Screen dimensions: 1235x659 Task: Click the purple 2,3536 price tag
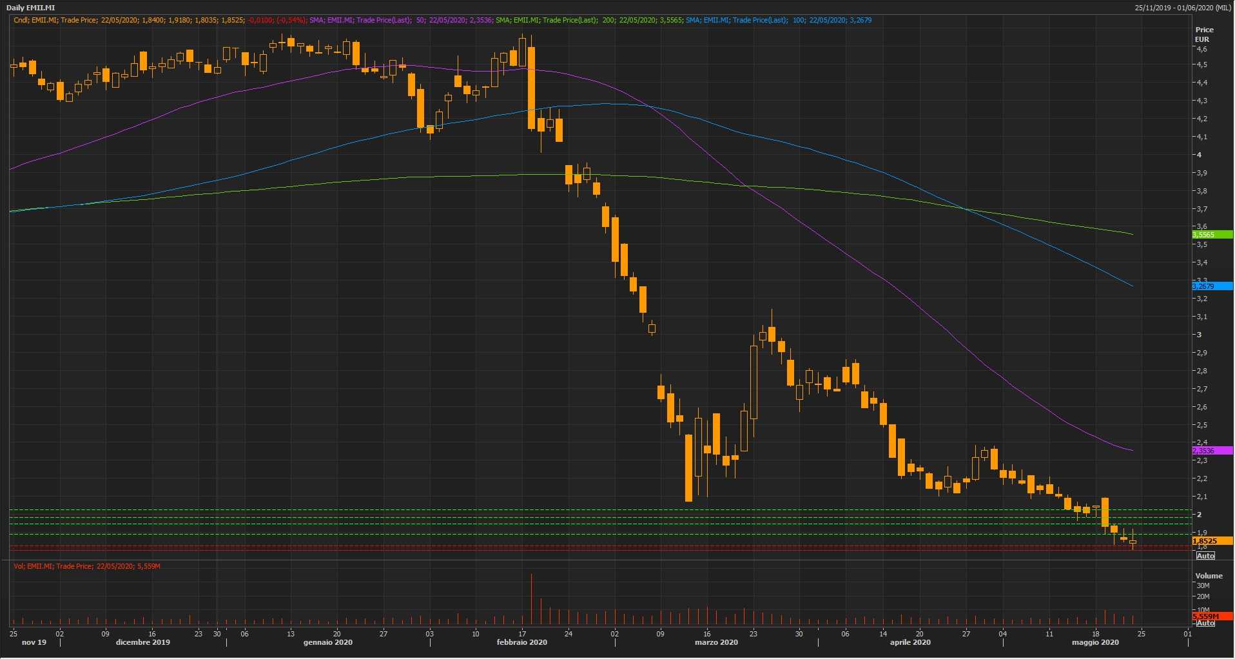(1211, 451)
